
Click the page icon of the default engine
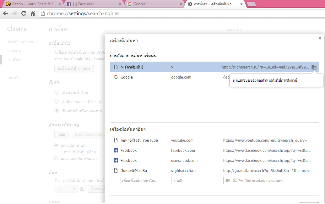click(x=116, y=67)
